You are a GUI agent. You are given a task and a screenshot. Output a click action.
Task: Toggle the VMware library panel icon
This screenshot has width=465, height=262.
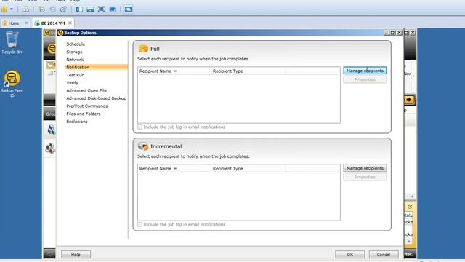tap(79, 9)
